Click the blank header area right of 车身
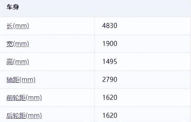The width and height of the screenshot is (191, 122). tap(104, 7)
